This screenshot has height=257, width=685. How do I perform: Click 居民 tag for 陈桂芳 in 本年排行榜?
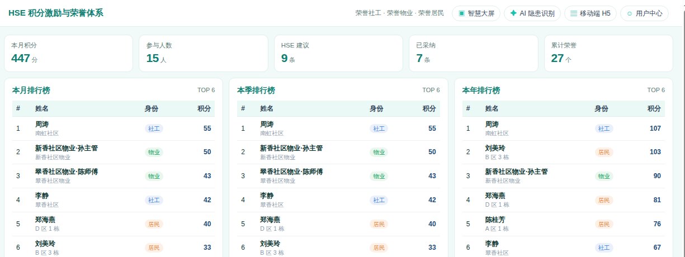point(604,224)
